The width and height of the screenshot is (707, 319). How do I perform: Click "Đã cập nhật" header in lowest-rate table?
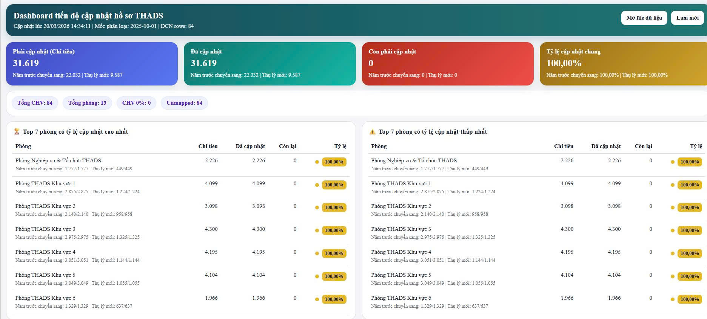pos(605,146)
